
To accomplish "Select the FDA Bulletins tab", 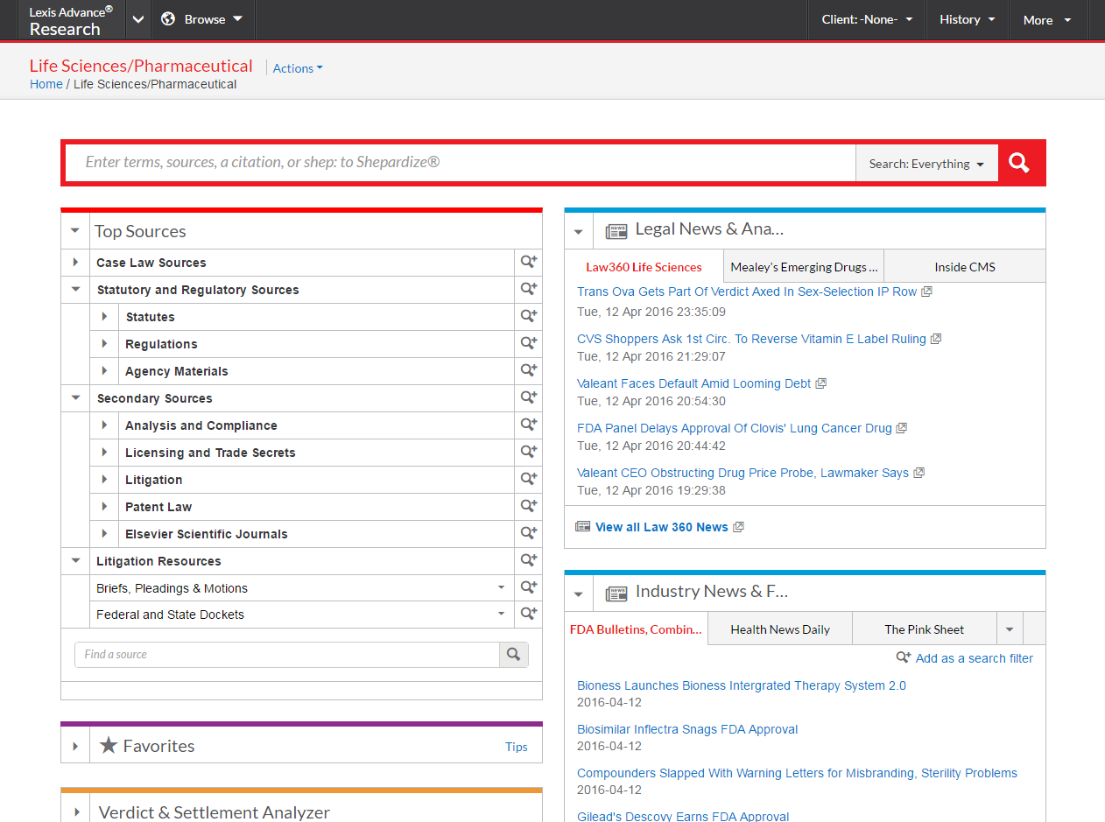I will (x=636, y=629).
